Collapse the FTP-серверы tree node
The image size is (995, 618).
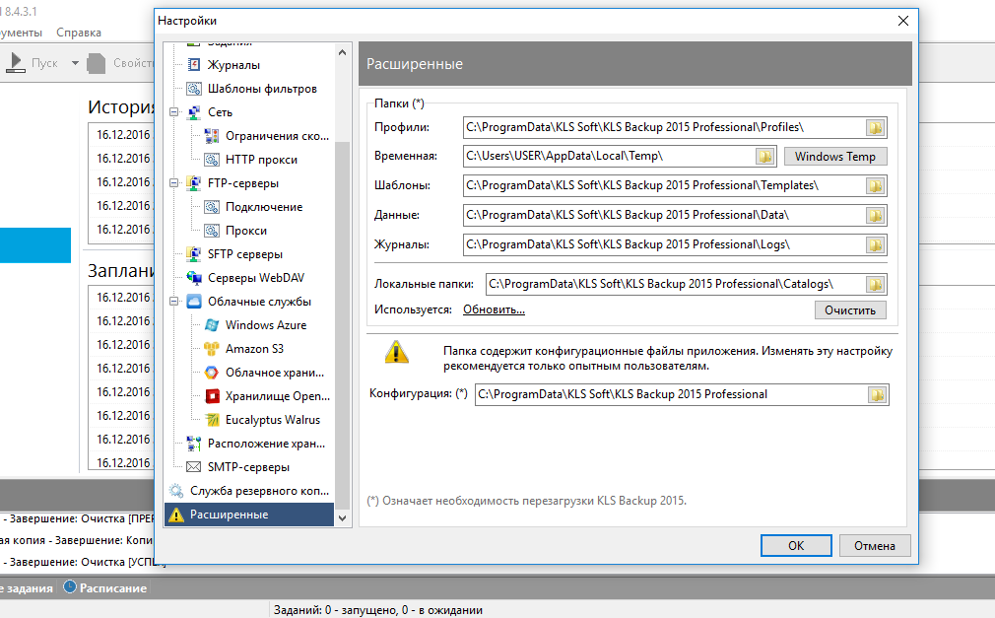[173, 183]
